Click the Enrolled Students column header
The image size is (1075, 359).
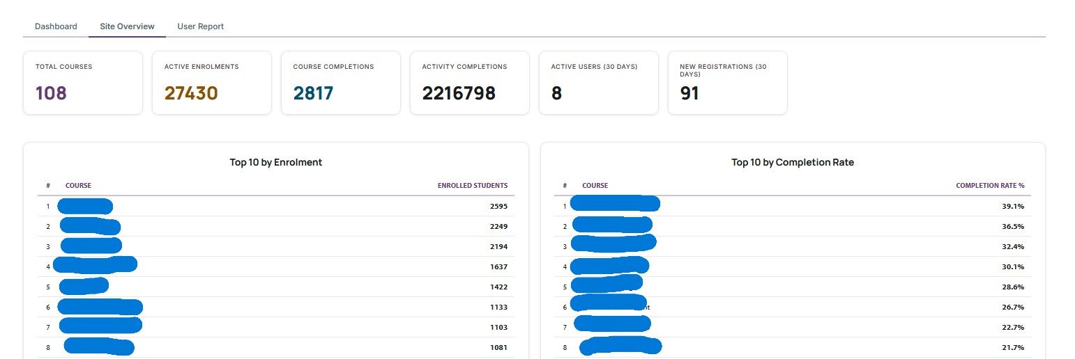pyautogui.click(x=473, y=186)
